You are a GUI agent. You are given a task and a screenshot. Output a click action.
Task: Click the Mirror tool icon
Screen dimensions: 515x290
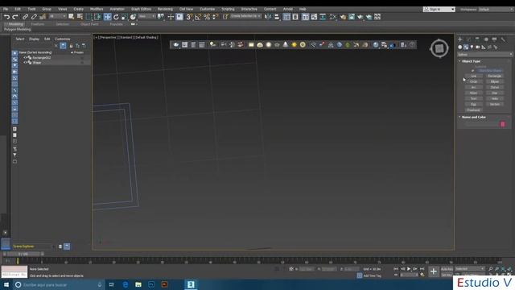pyautogui.click(x=268, y=17)
